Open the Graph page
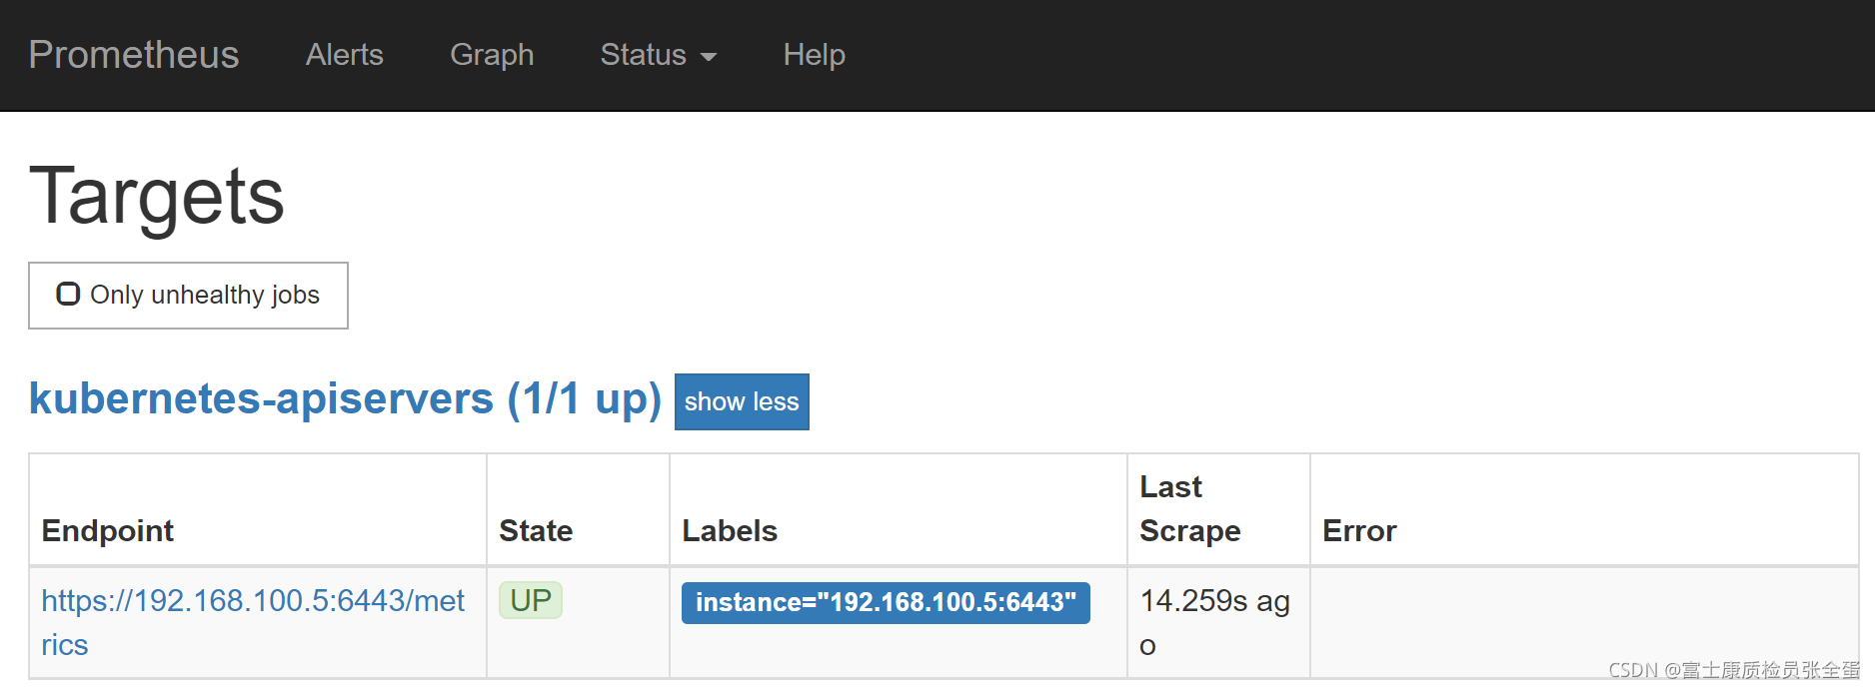1875x689 pixels. [x=492, y=55]
